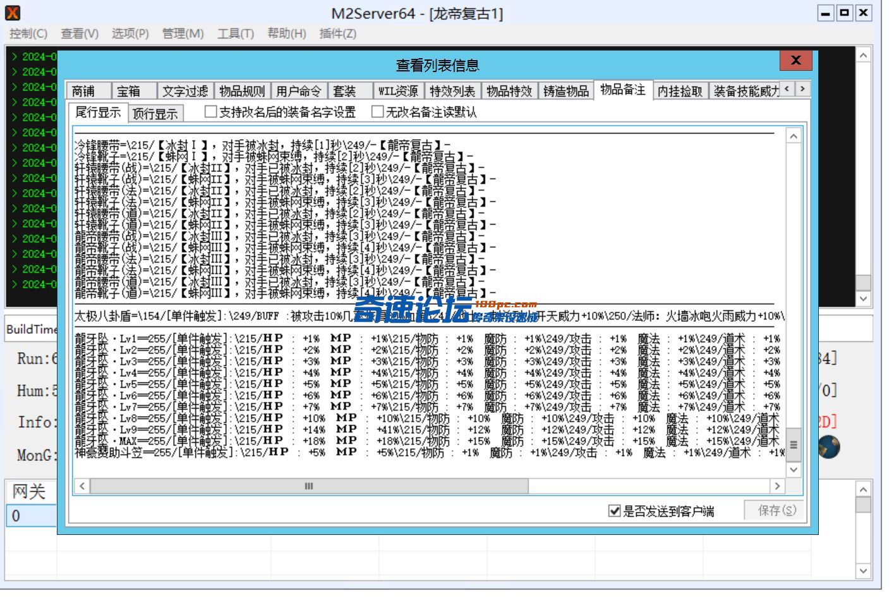Switch to the 套装 tab

pos(349,91)
